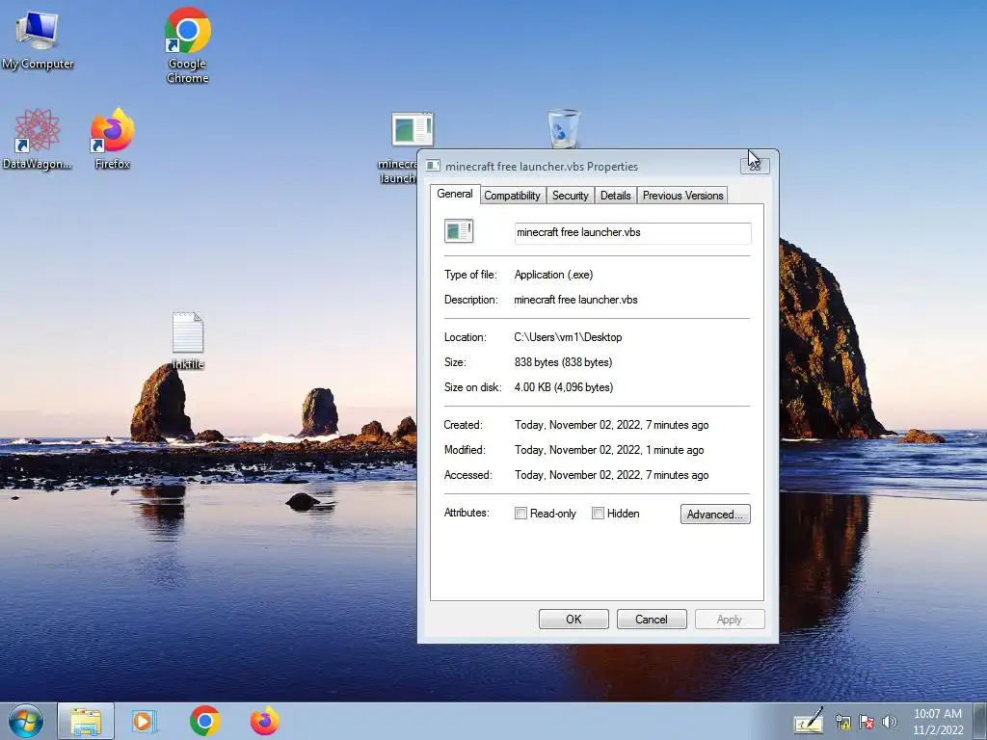This screenshot has height=740, width=987.
Task: Click the file icon in Properties title bar
Action: tap(433, 166)
